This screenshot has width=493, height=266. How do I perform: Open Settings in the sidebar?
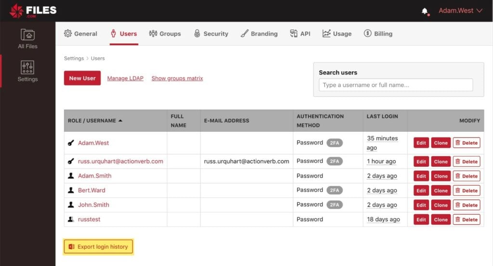tap(27, 71)
